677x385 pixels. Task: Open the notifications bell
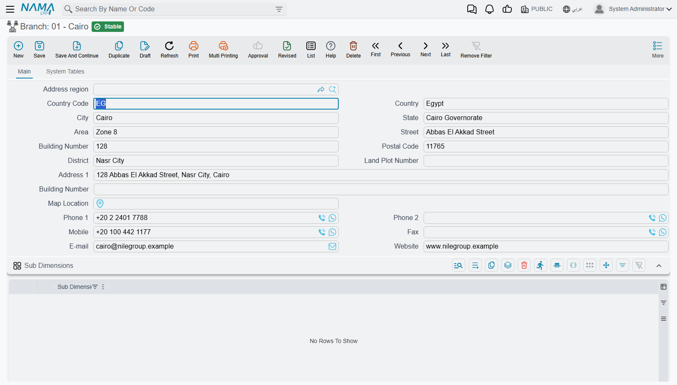(x=490, y=9)
